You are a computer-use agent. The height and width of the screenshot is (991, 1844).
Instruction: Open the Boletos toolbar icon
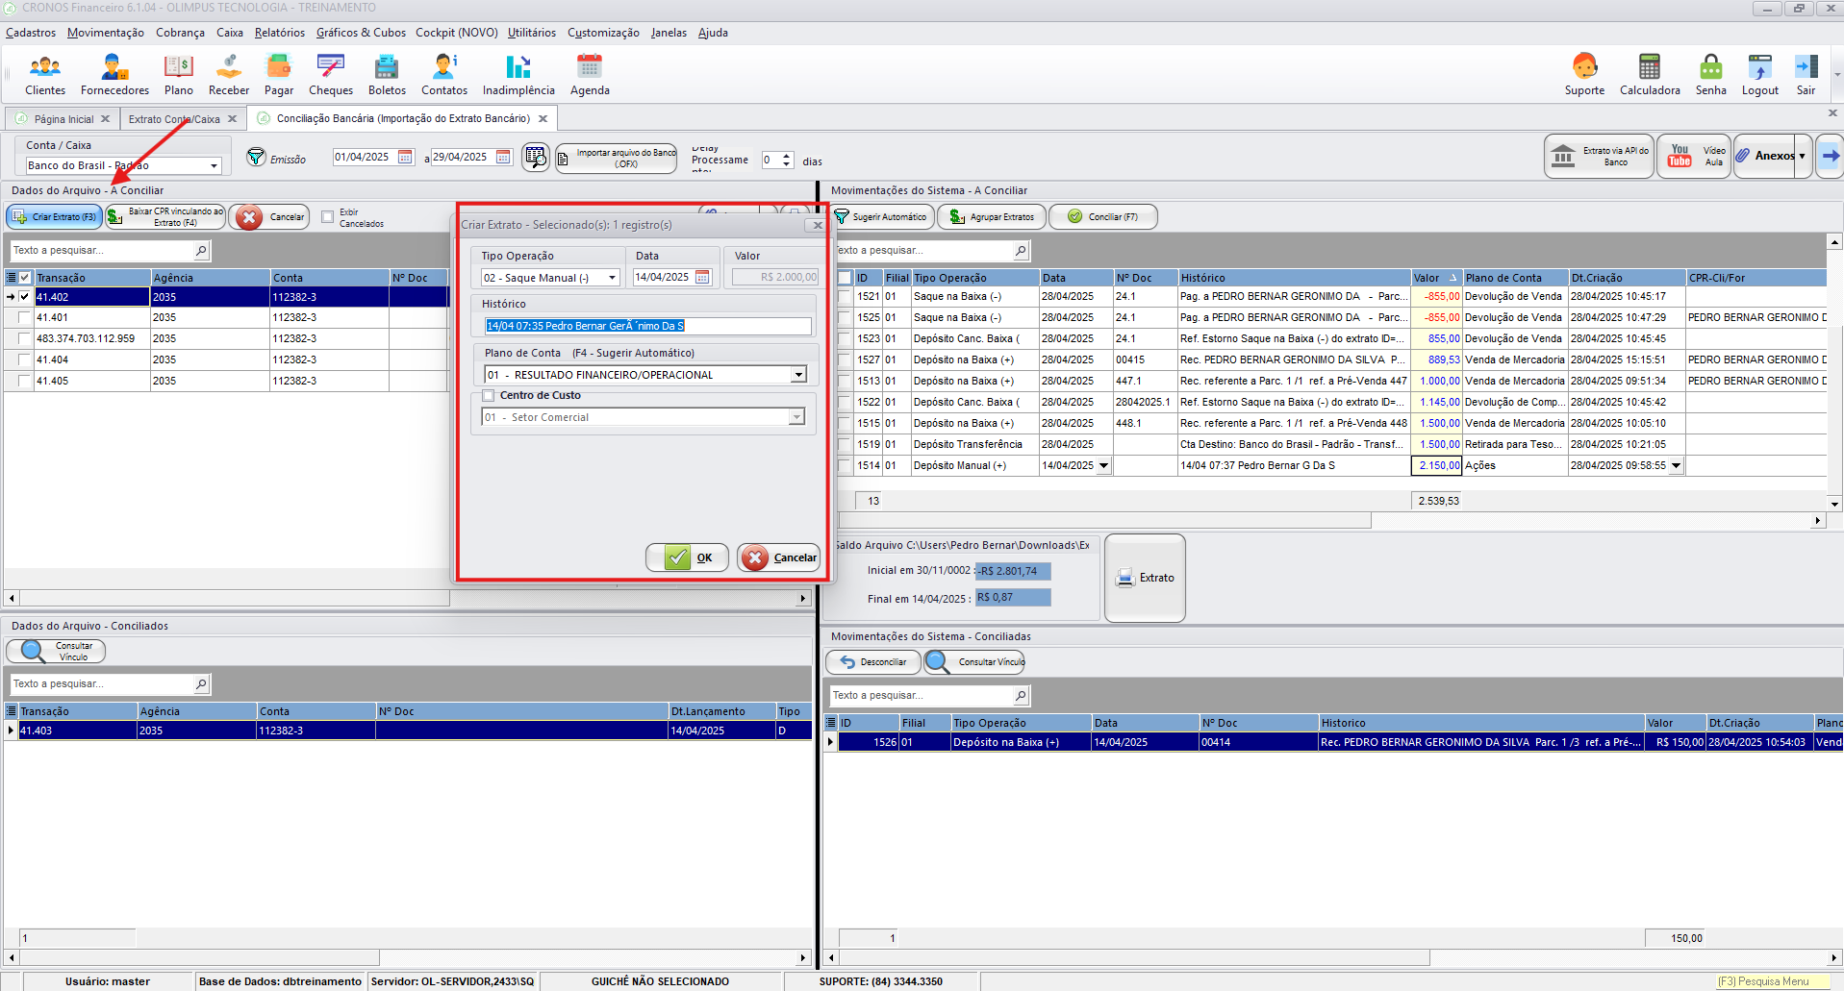[387, 67]
